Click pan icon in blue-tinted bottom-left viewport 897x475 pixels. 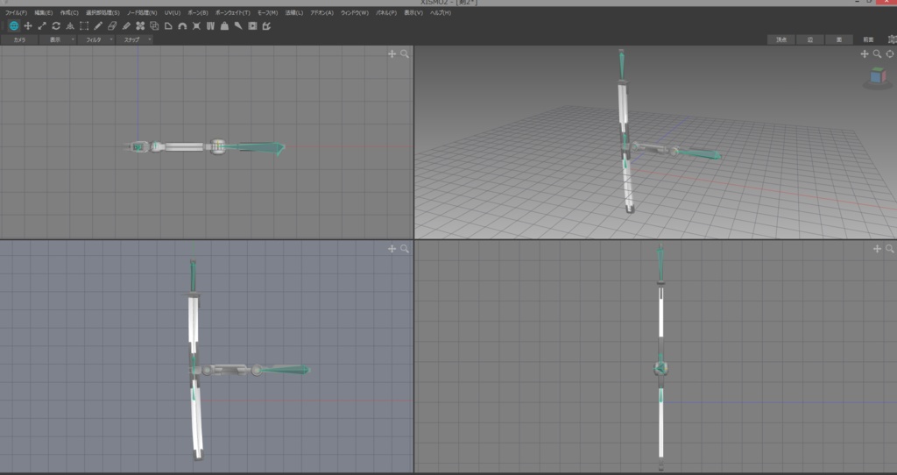(x=392, y=248)
